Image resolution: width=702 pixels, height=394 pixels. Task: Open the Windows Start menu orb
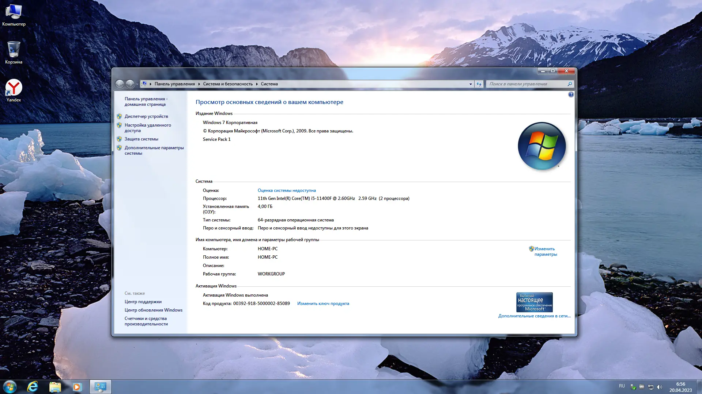(x=10, y=387)
